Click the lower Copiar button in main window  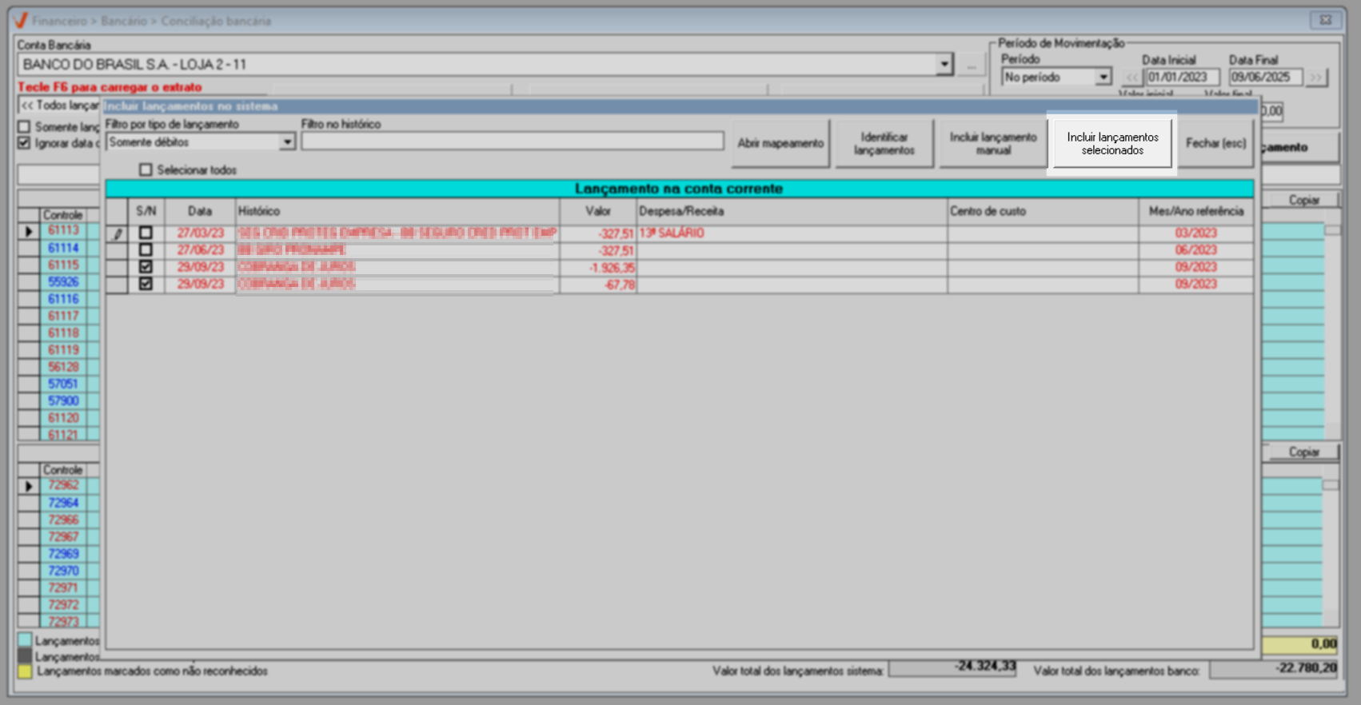(x=1303, y=452)
